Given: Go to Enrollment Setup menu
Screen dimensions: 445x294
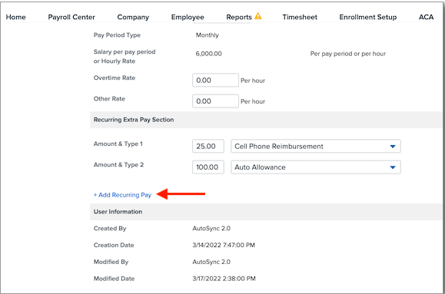Looking at the screenshot, I should coord(368,17).
